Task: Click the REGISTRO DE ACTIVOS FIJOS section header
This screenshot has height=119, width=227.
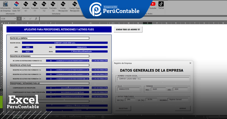Action: (50, 65)
